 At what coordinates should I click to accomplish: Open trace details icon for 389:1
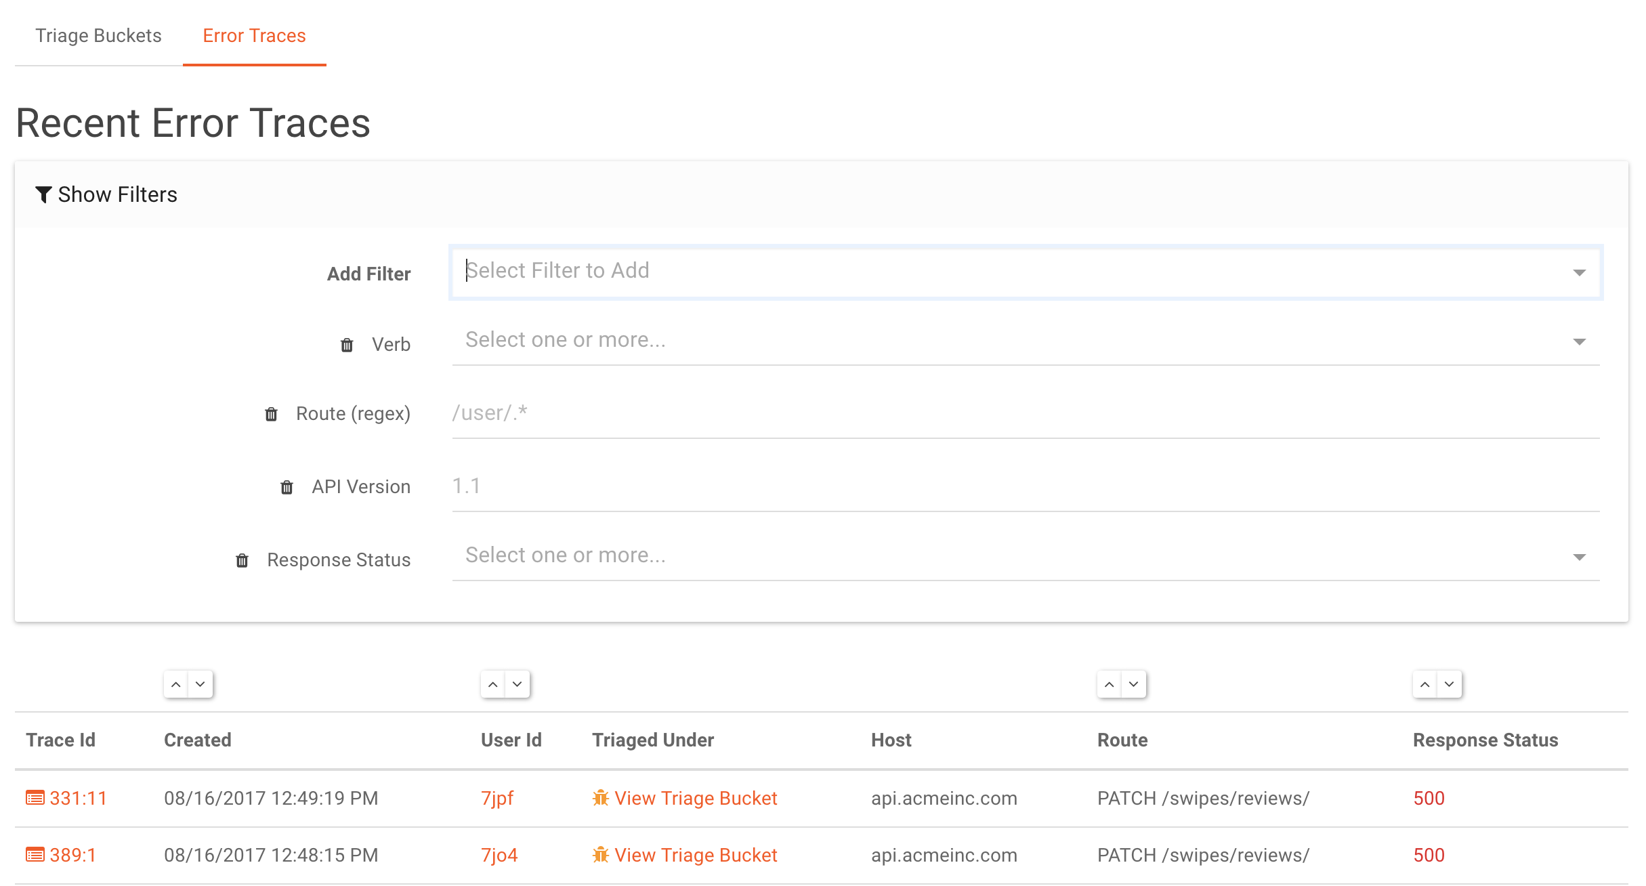point(35,855)
